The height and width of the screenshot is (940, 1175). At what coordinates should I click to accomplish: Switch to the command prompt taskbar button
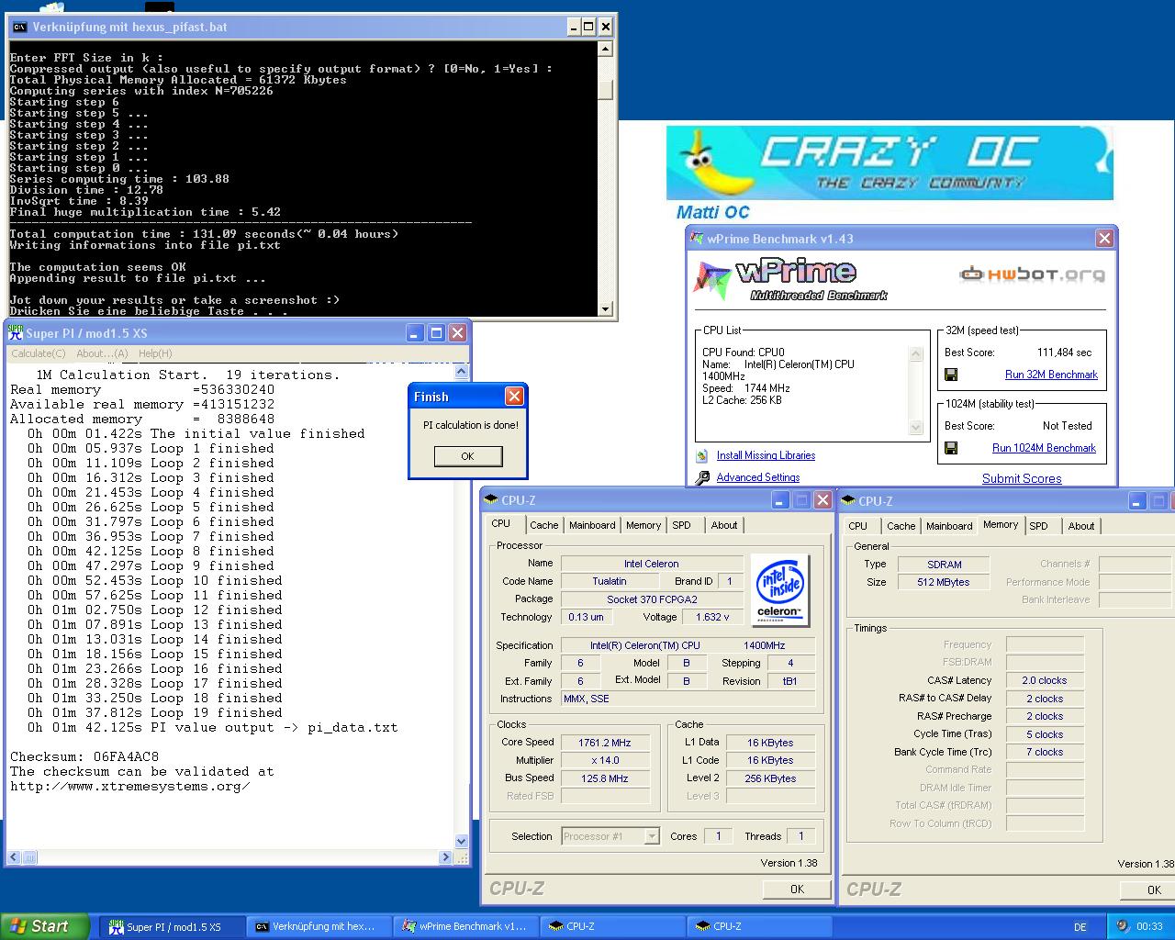coord(319,927)
